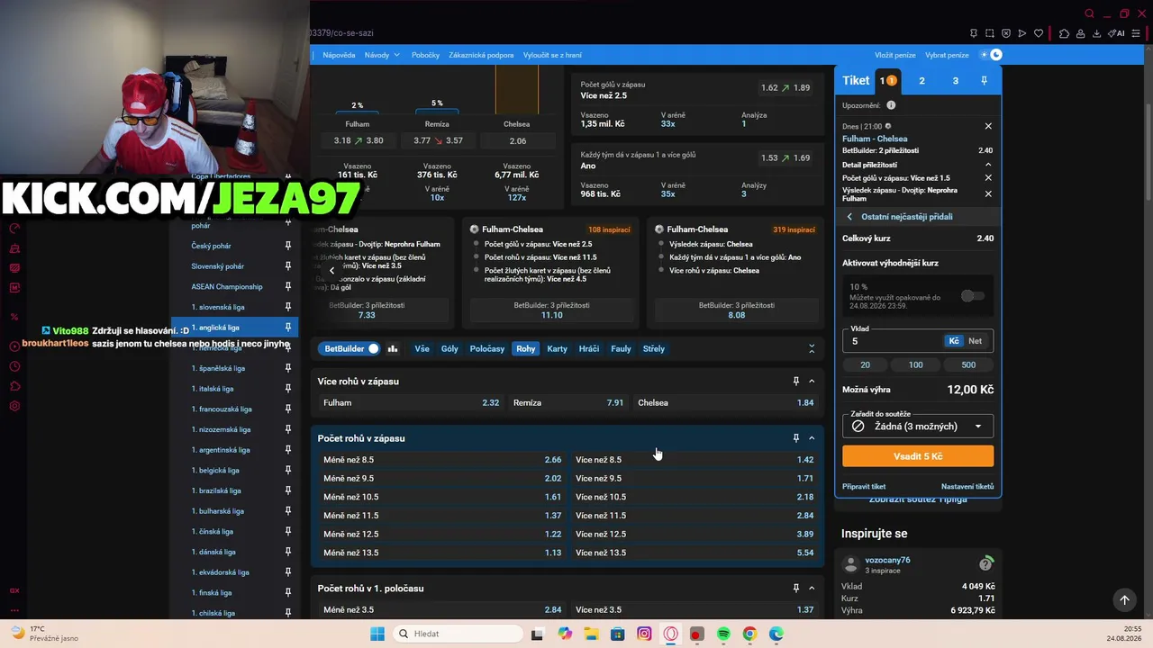Viewport: 1153px width, 648px height.
Task: Pin the Více rohů v zápasu market
Action: 795,382
